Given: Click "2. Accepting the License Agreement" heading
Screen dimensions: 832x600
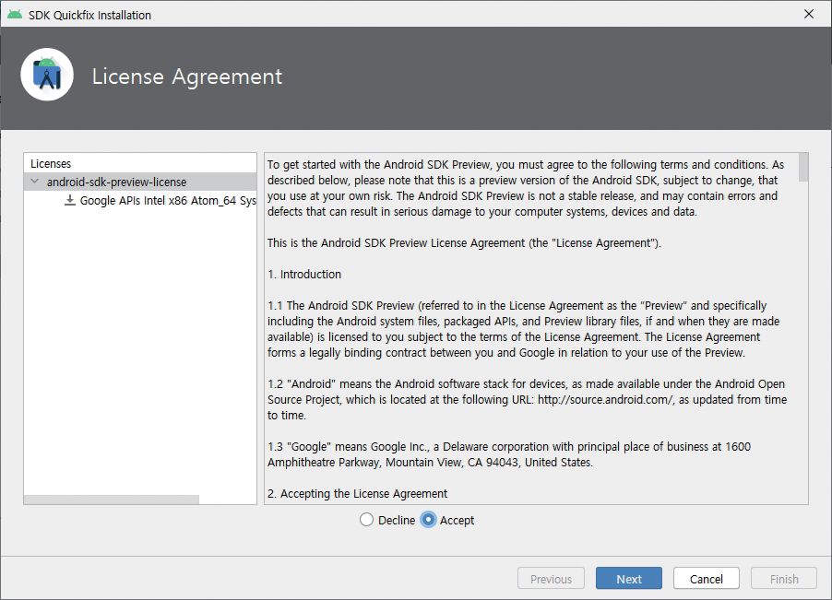Looking at the screenshot, I should (358, 493).
